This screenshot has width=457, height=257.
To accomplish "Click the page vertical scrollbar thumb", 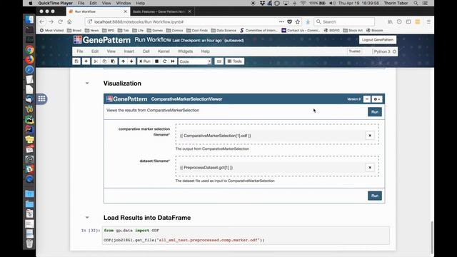I will coord(431,238).
